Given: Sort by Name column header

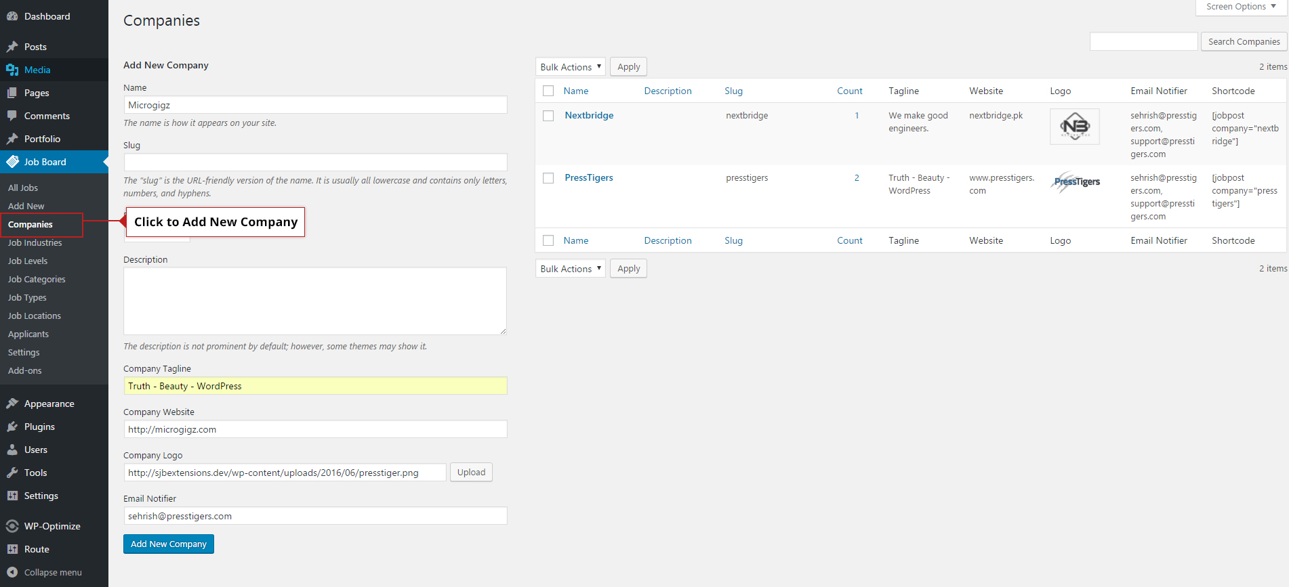Looking at the screenshot, I should (x=576, y=91).
